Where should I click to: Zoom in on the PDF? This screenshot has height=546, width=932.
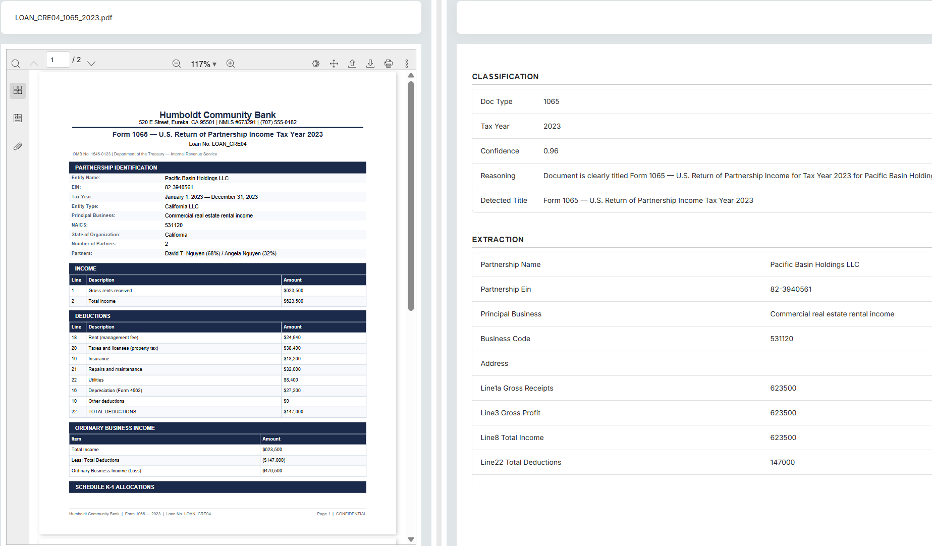click(231, 64)
